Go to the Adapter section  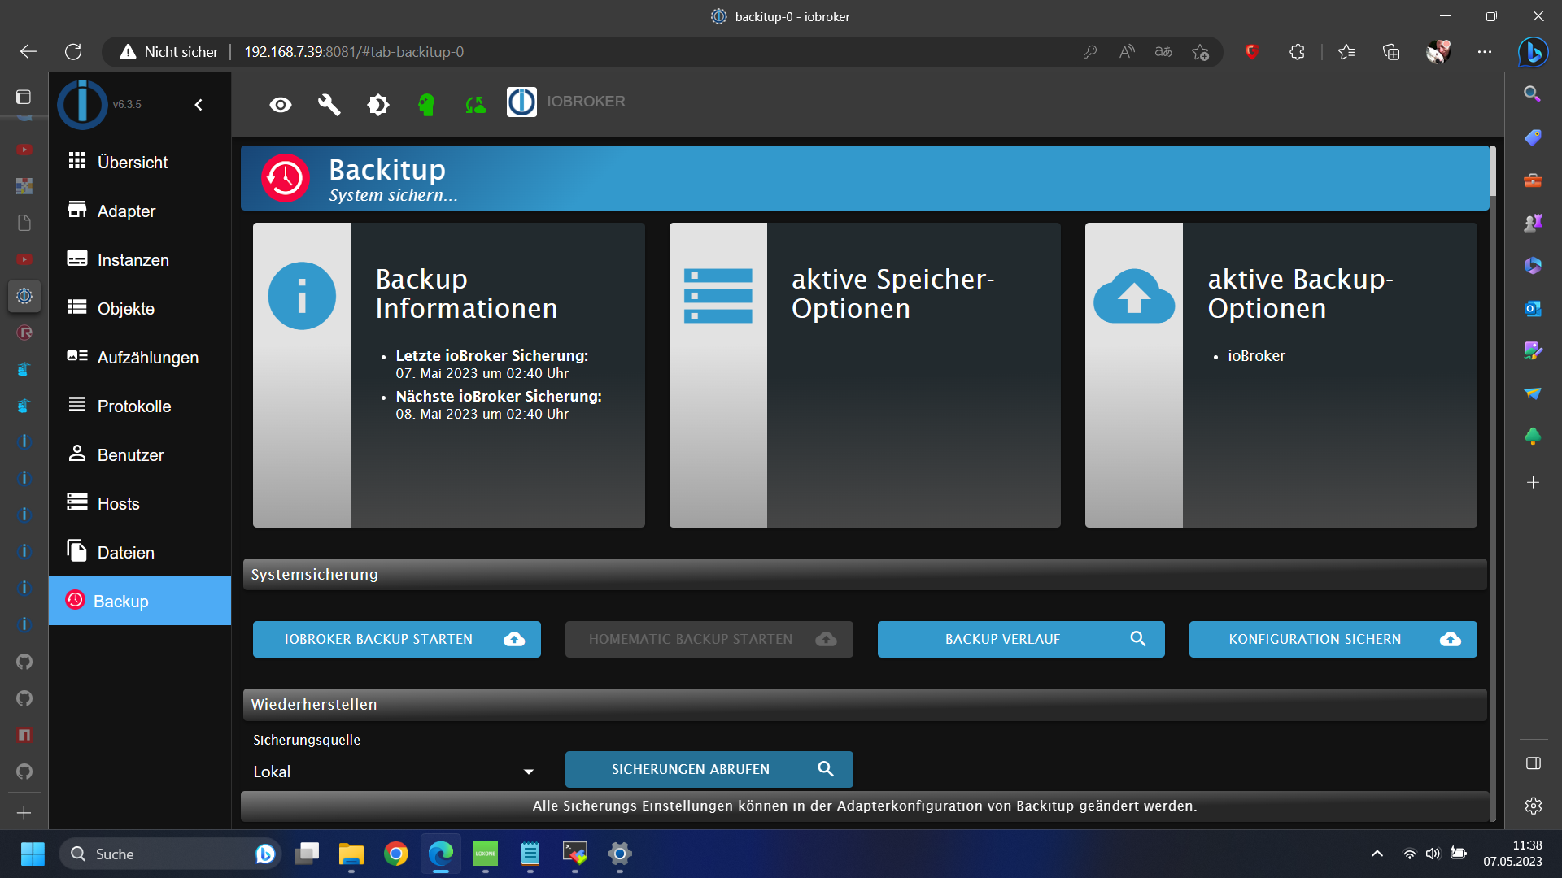pos(126,211)
